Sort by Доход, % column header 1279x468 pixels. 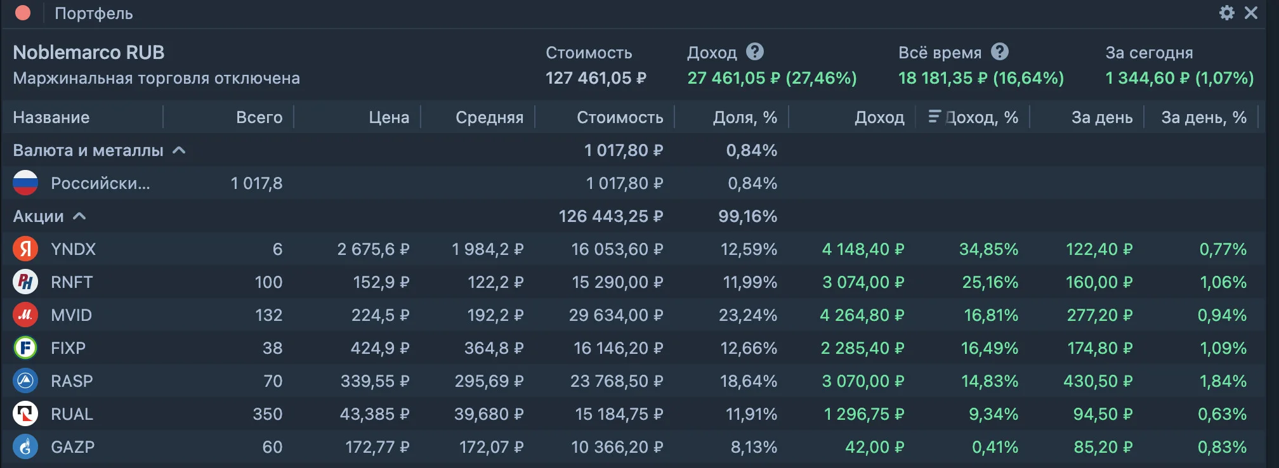coord(973,117)
